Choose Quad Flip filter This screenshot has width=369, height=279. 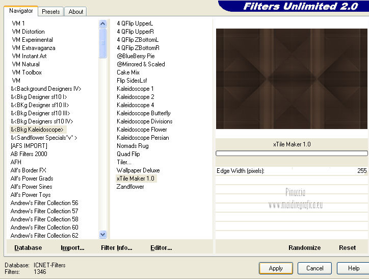pos(128,154)
